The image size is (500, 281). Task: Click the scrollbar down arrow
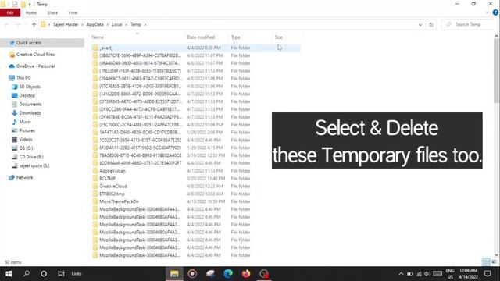497,255
